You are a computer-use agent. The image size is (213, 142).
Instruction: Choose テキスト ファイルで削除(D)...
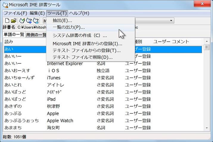91,57
